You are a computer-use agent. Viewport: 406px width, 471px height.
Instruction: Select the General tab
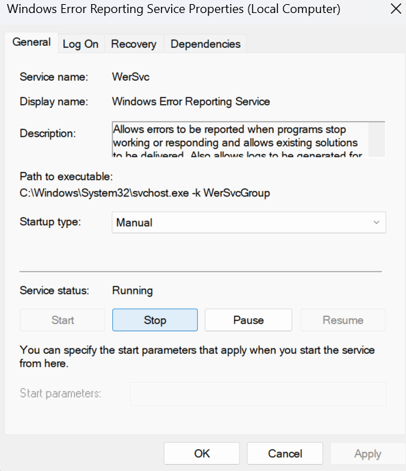(31, 42)
